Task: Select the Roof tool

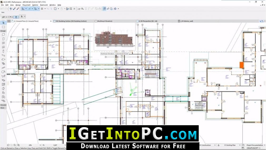Action: [3, 72]
